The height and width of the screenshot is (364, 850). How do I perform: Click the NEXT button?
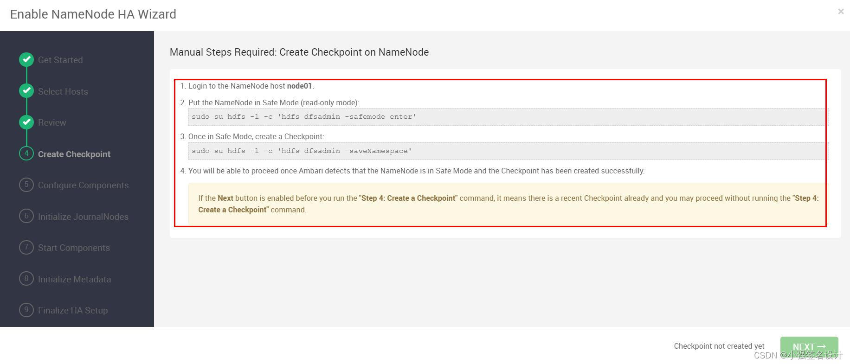[x=809, y=346]
